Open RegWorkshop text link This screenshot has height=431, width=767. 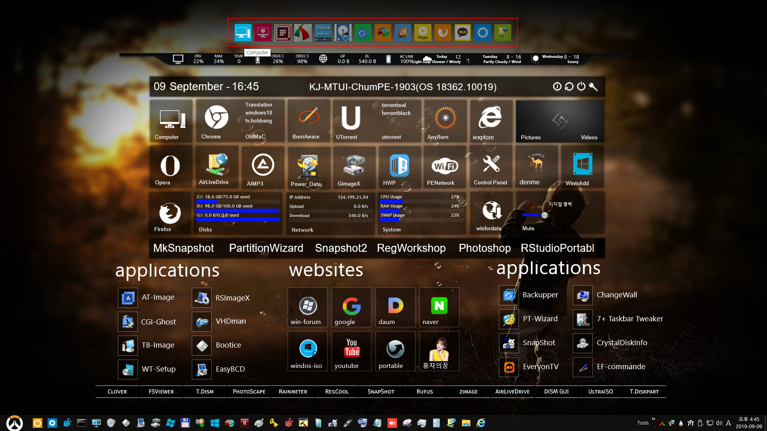411,248
